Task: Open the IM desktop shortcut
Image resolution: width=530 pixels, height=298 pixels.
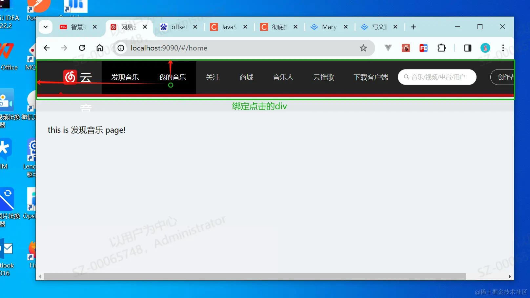Action: [5, 154]
